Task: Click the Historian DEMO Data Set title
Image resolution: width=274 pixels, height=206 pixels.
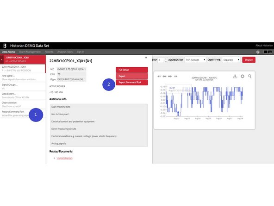Action: pos(30,46)
